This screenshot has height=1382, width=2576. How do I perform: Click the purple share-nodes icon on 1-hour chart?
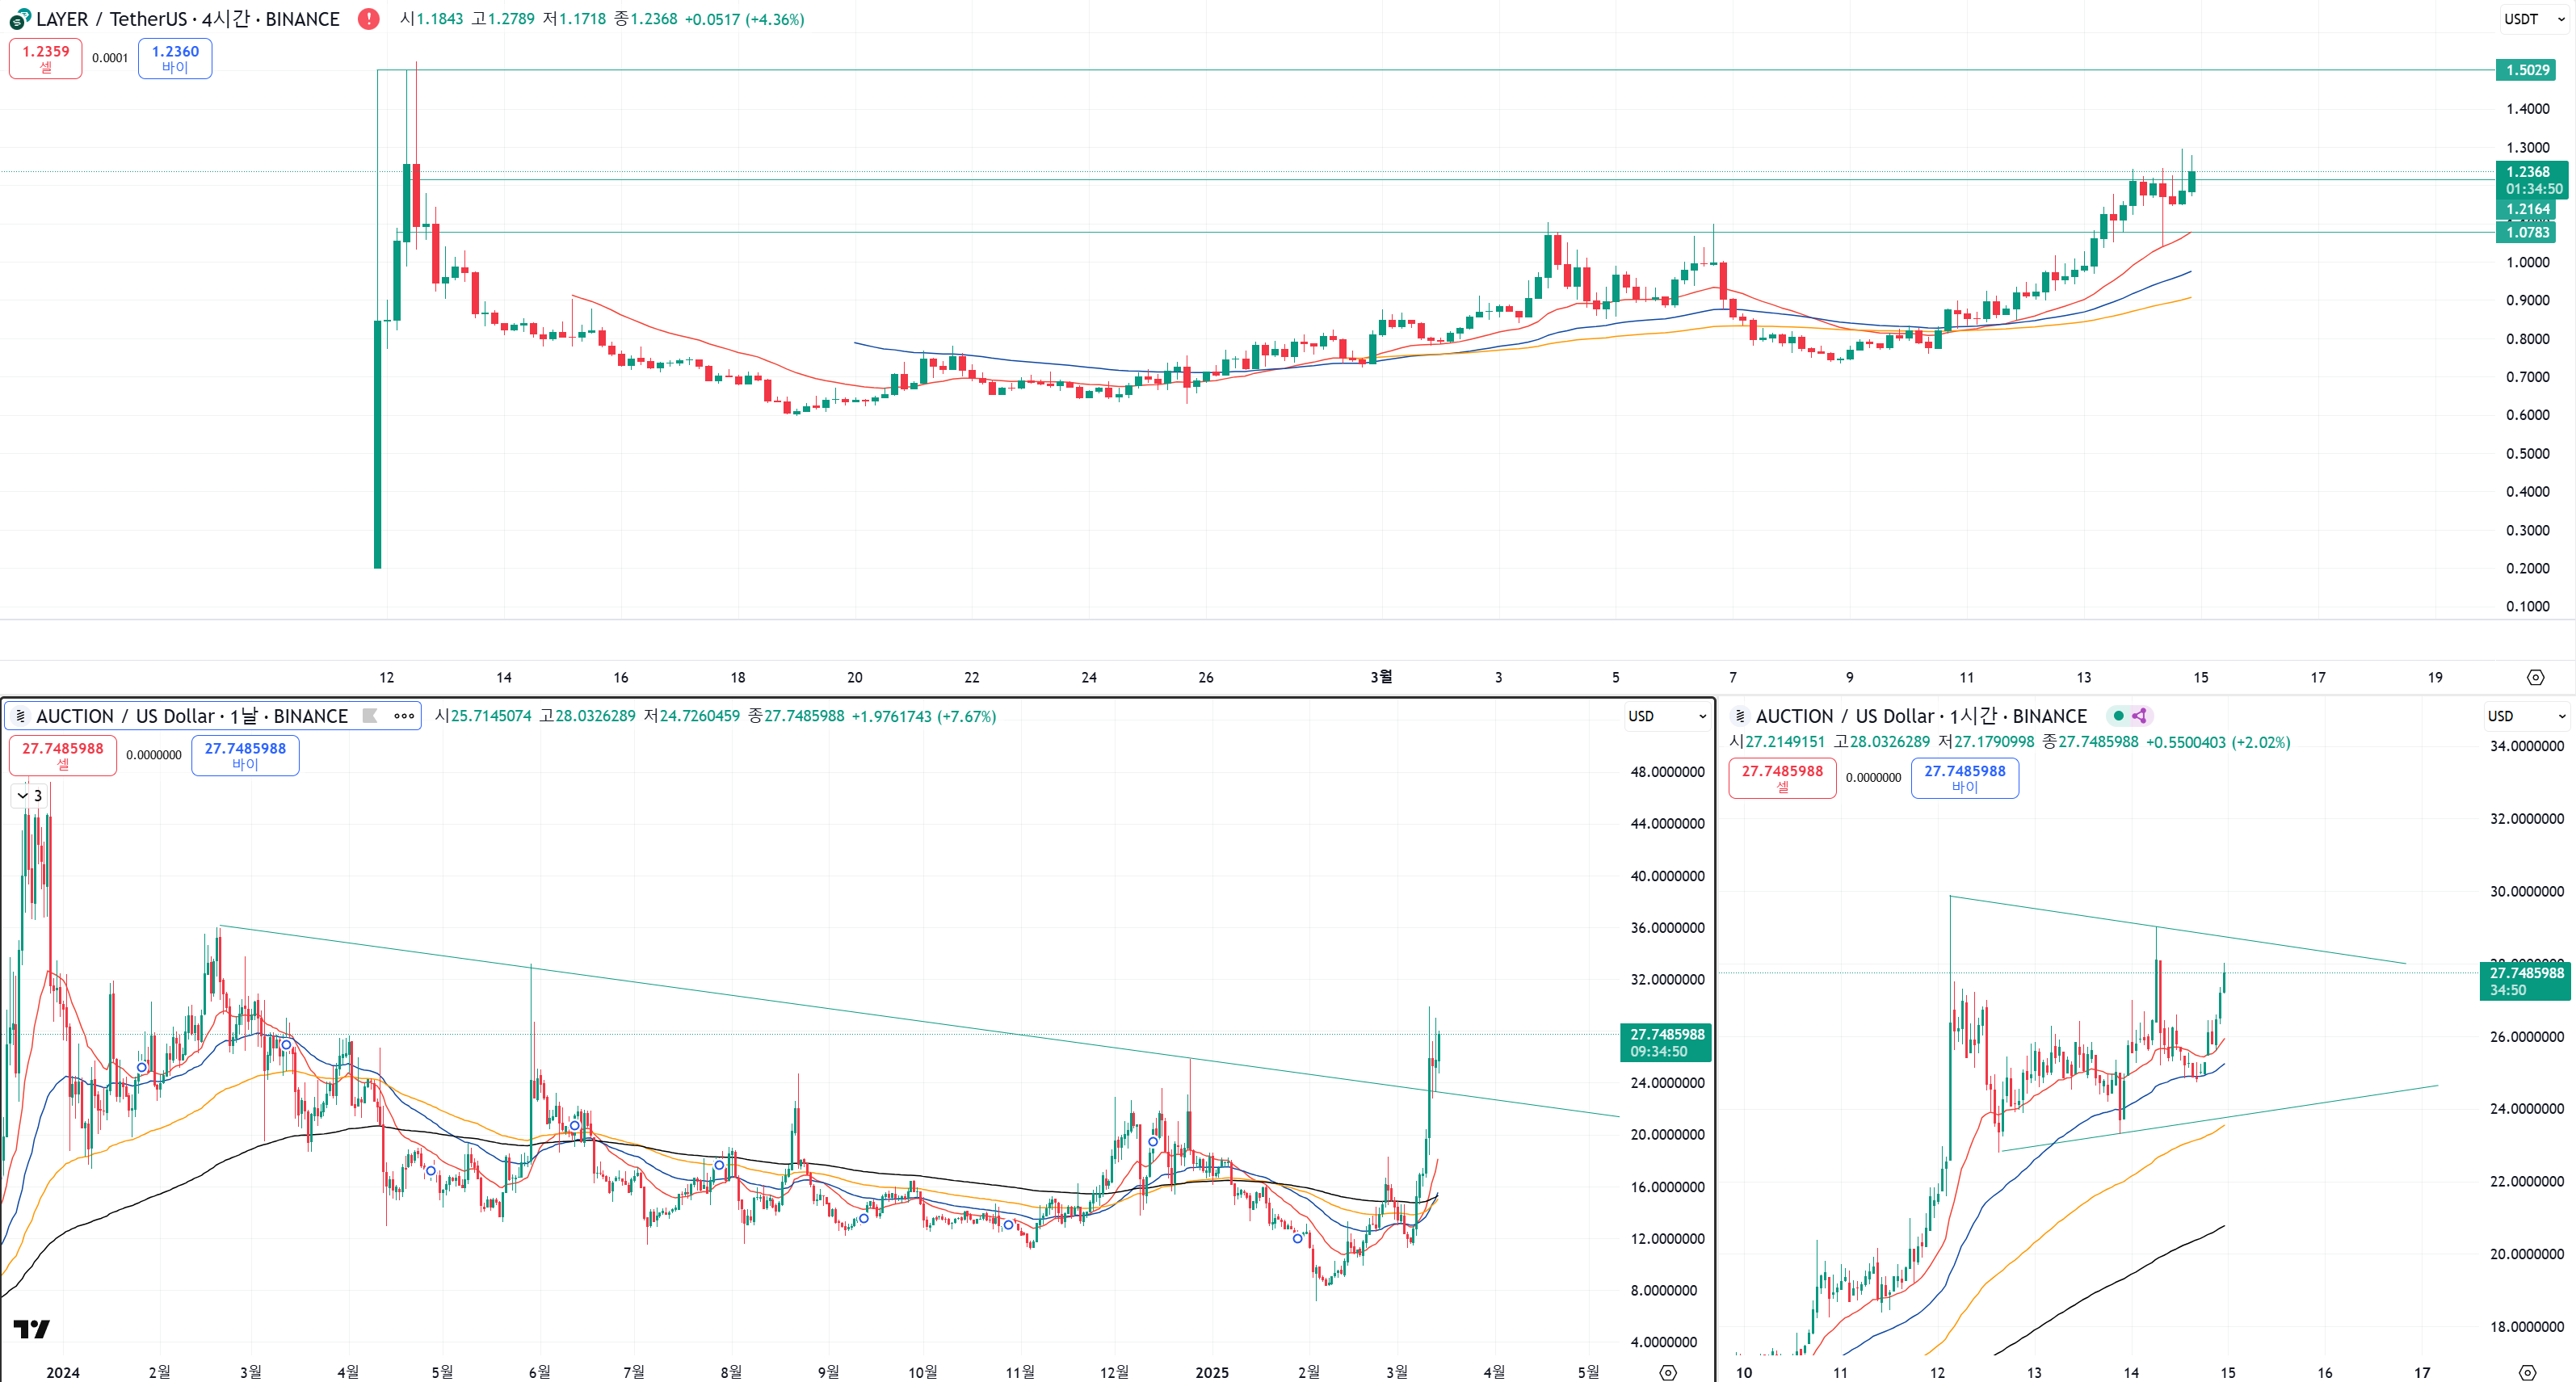pyautogui.click(x=2139, y=716)
